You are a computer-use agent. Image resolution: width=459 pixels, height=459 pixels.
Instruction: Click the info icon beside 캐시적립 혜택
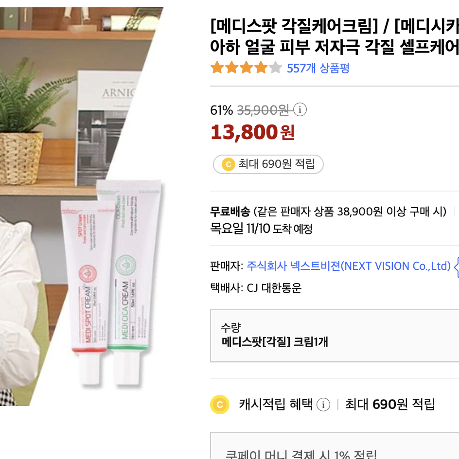(x=323, y=405)
